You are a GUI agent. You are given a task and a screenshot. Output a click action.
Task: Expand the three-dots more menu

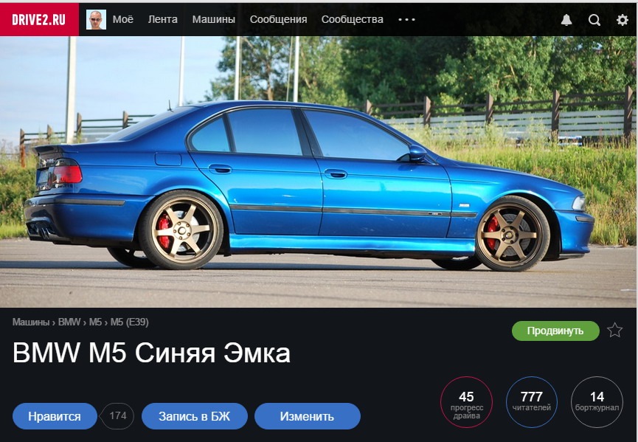[406, 19]
